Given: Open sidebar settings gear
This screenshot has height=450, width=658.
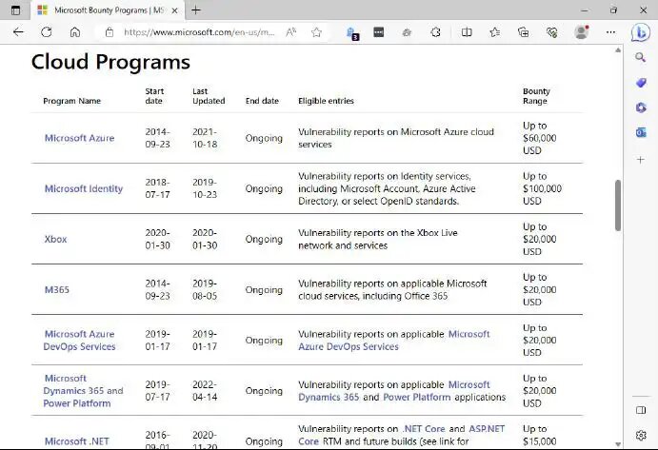Looking at the screenshot, I should (x=641, y=436).
